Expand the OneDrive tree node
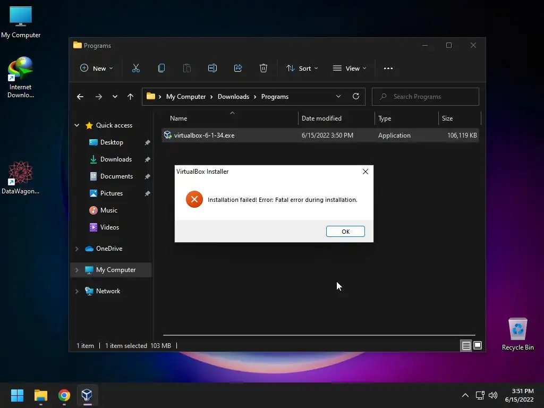The width and height of the screenshot is (544, 408). pyautogui.click(x=76, y=249)
